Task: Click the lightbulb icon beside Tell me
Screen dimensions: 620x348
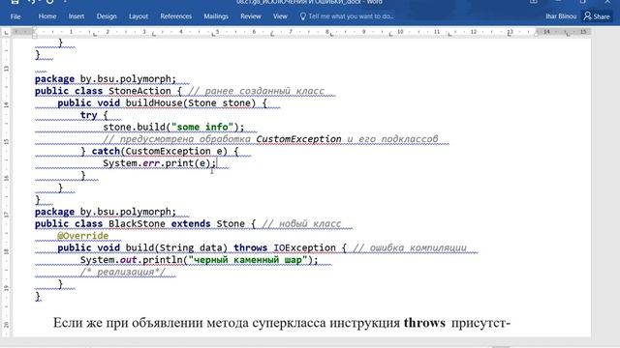Action: pyautogui.click(x=303, y=16)
